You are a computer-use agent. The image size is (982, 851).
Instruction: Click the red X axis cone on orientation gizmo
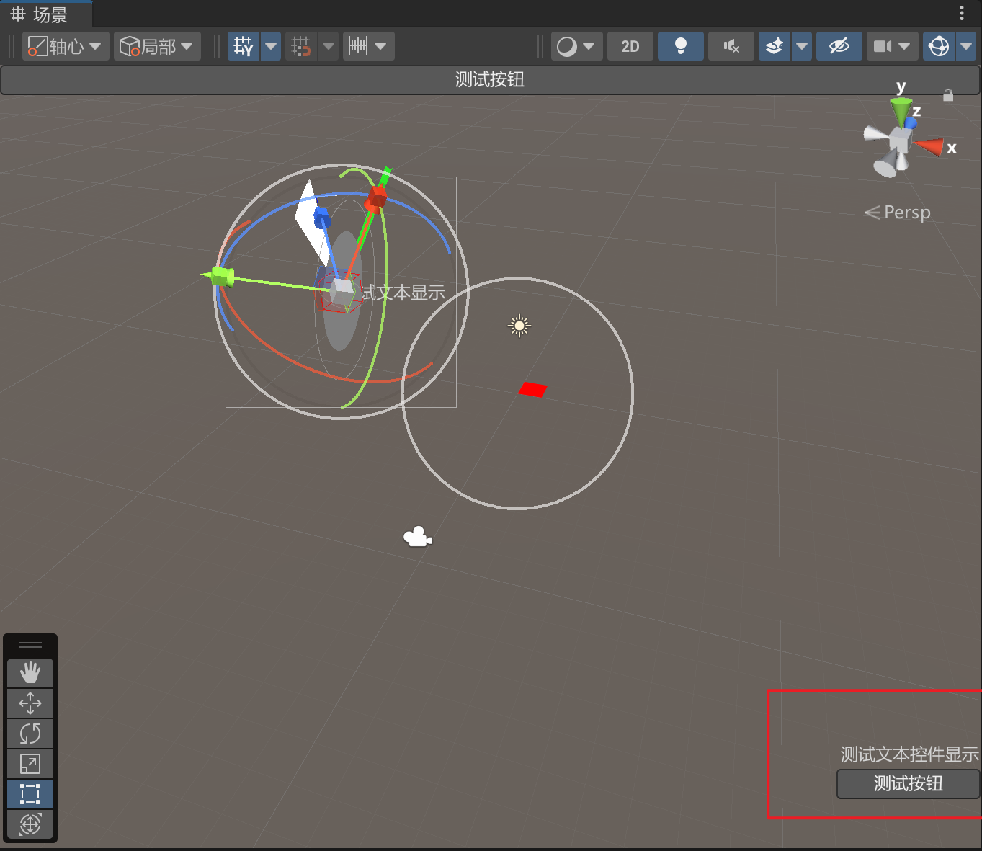(x=930, y=146)
